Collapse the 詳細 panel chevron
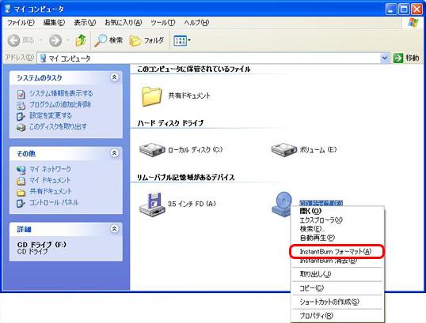This screenshot has height=323, width=426. click(114, 229)
